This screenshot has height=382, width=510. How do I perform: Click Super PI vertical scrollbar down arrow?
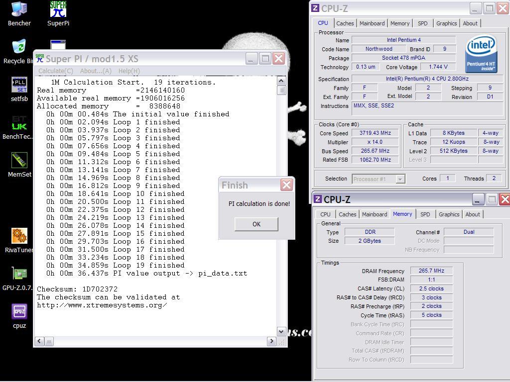click(281, 332)
